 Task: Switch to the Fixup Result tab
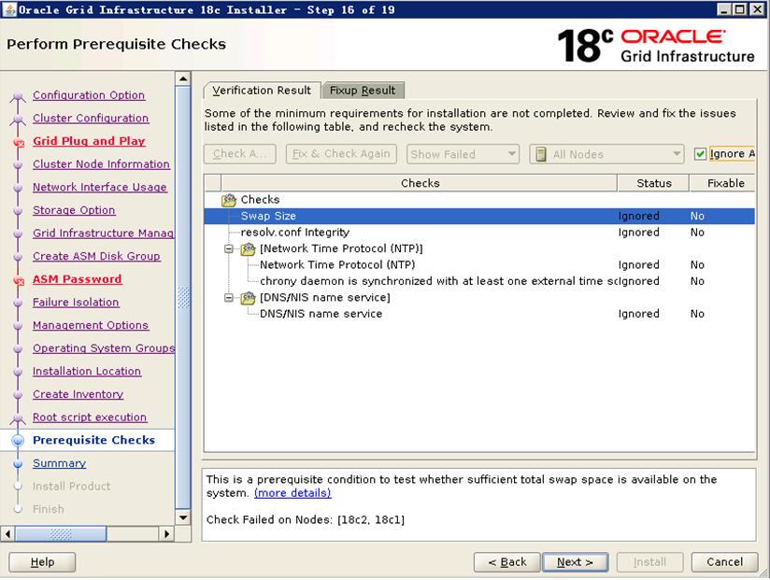point(363,91)
